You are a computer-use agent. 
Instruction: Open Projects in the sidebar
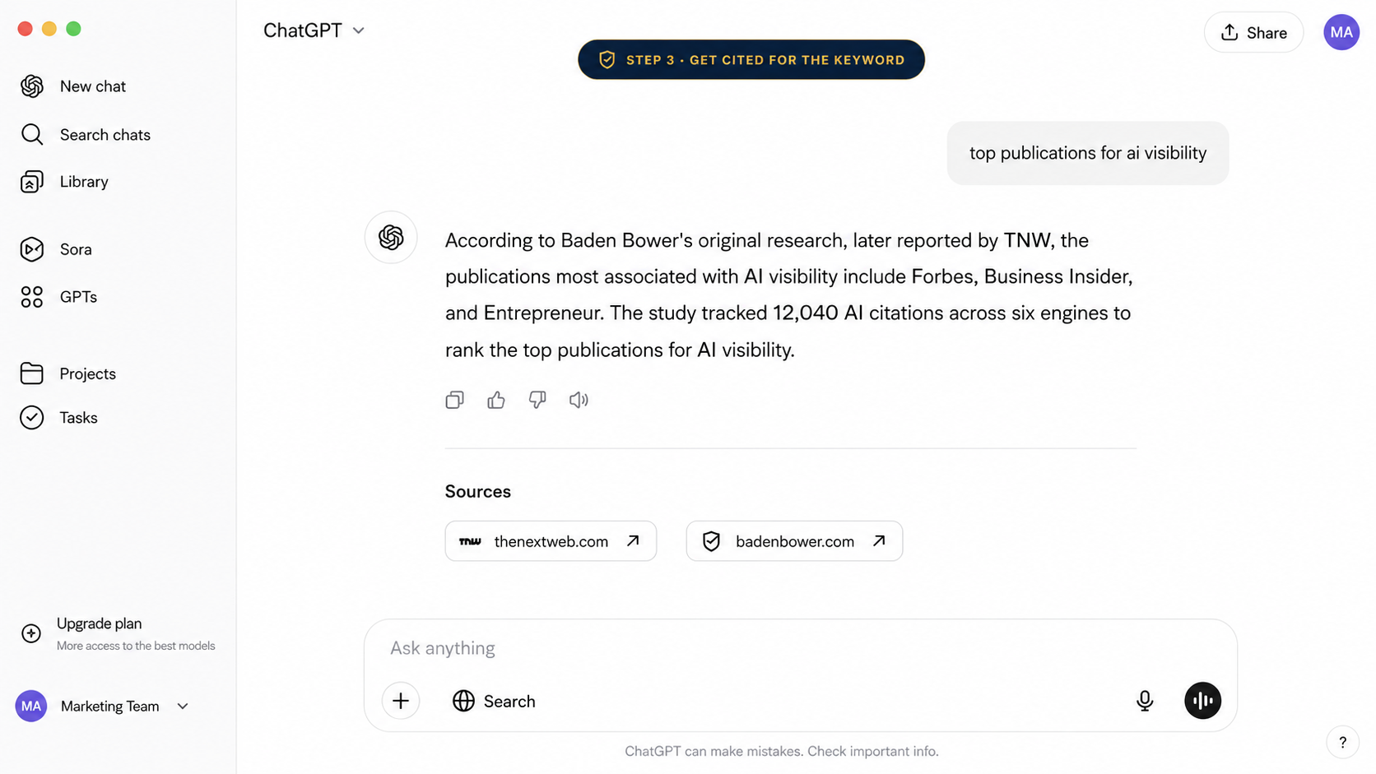87,373
